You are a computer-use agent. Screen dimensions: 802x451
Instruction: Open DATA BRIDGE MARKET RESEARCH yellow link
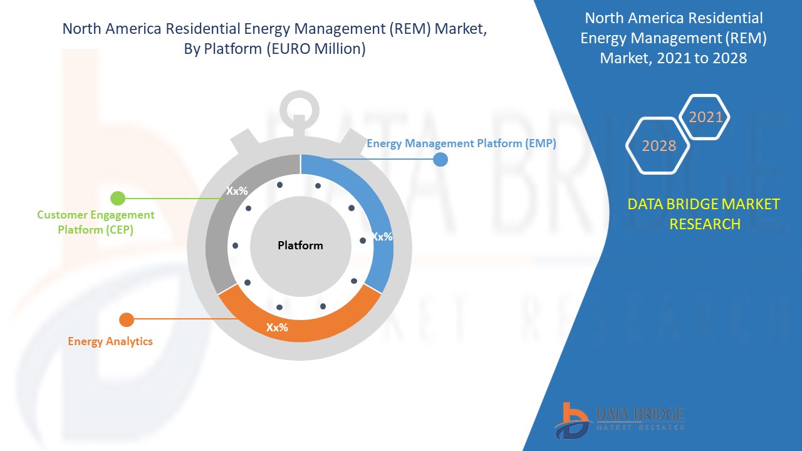coord(705,214)
